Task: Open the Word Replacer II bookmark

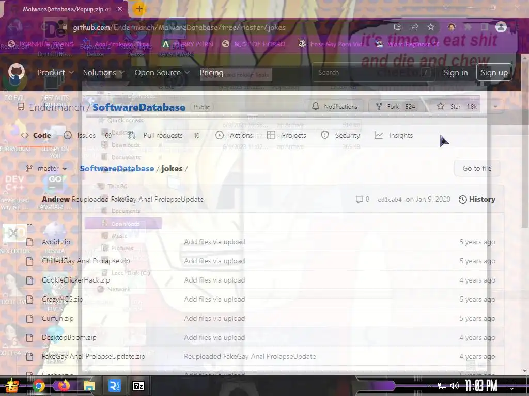Action: tap(408, 44)
